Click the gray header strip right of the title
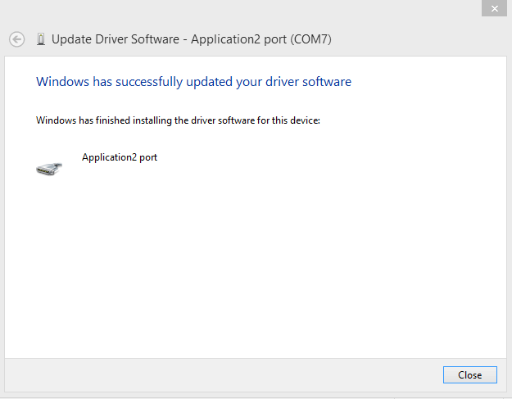The image size is (512, 399). tap(419, 39)
